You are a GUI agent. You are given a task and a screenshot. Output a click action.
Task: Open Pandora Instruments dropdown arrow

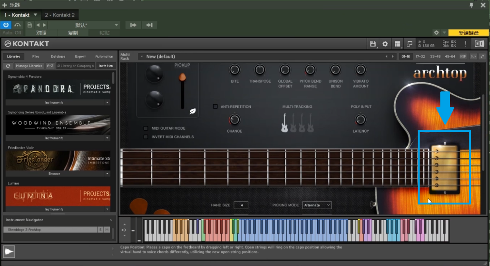[x=107, y=102]
